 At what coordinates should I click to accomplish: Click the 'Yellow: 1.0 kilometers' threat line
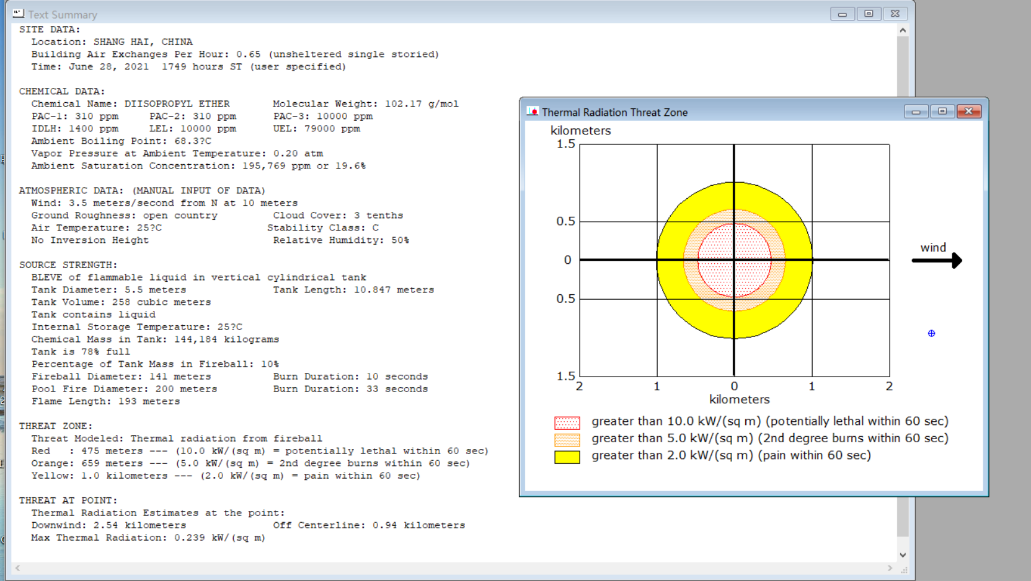click(226, 476)
